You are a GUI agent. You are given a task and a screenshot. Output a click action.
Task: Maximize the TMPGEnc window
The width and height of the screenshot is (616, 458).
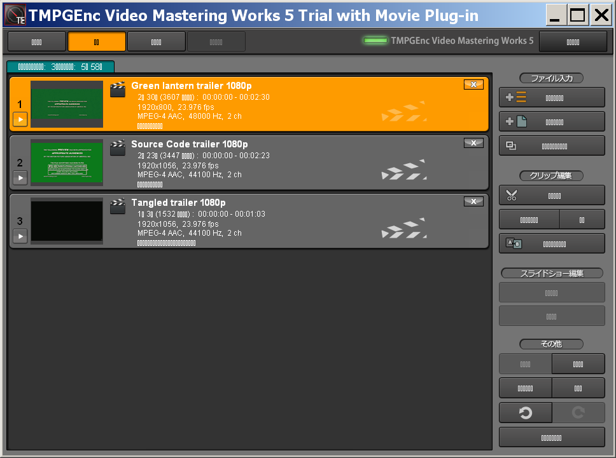pos(578,15)
